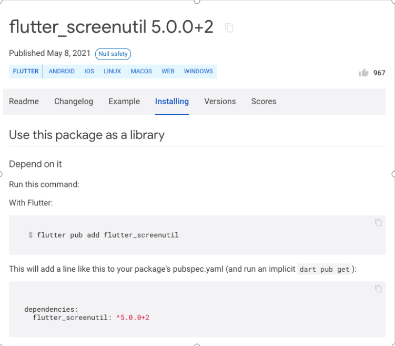The image size is (395, 346).
Task: Click the IOS platform tag
Action: click(x=89, y=72)
